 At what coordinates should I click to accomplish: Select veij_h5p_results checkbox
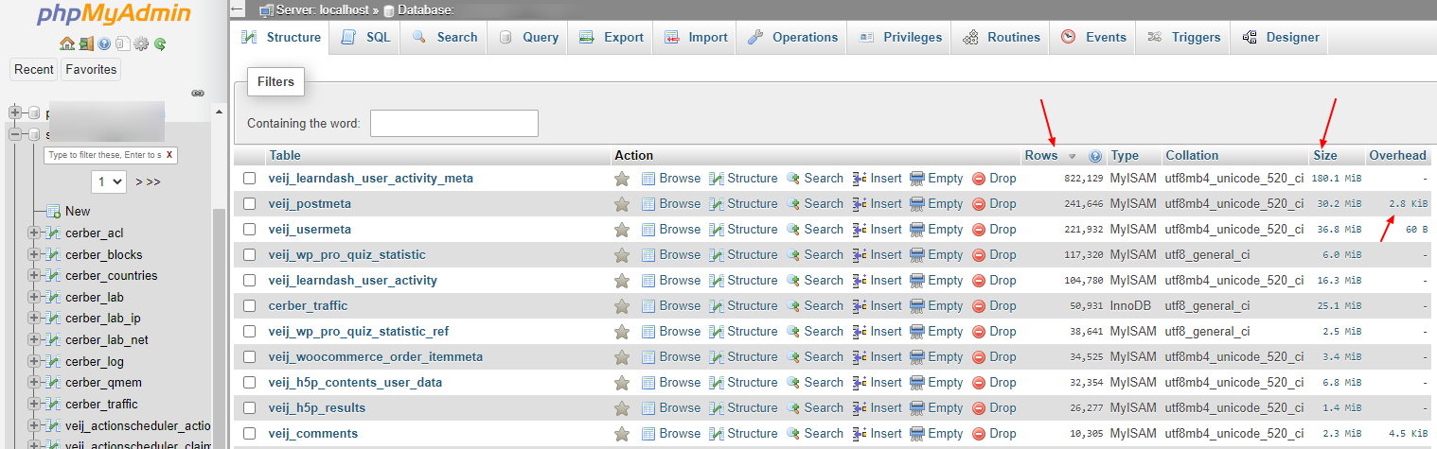(250, 408)
